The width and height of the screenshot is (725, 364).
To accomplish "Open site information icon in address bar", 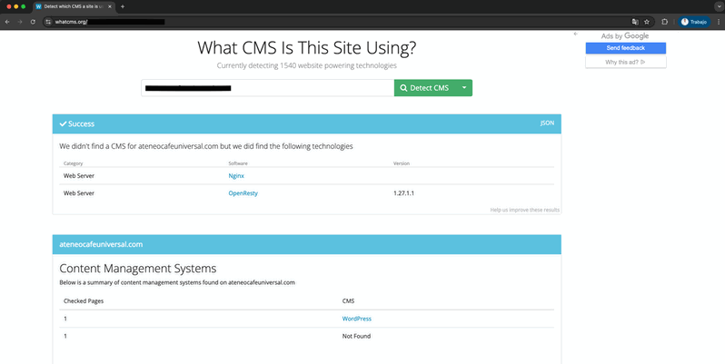I will point(48,22).
